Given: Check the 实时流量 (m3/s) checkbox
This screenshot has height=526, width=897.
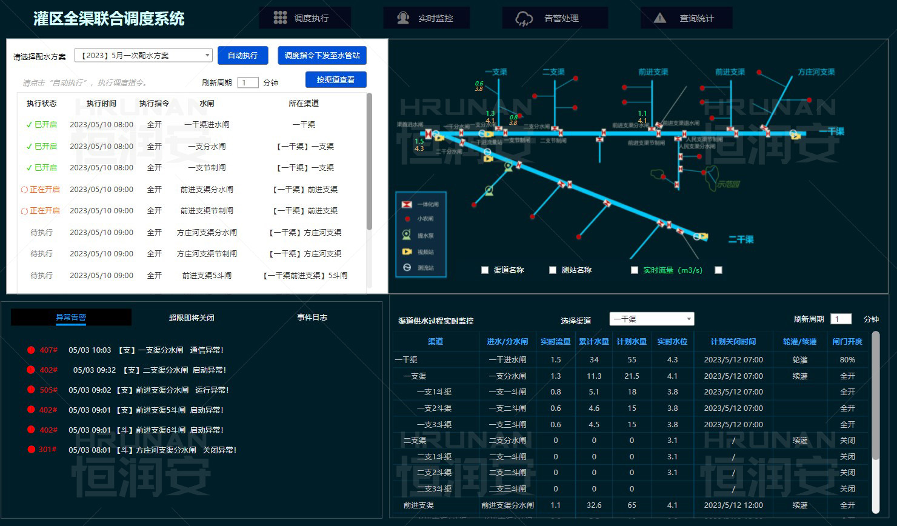Looking at the screenshot, I should pos(635,270).
